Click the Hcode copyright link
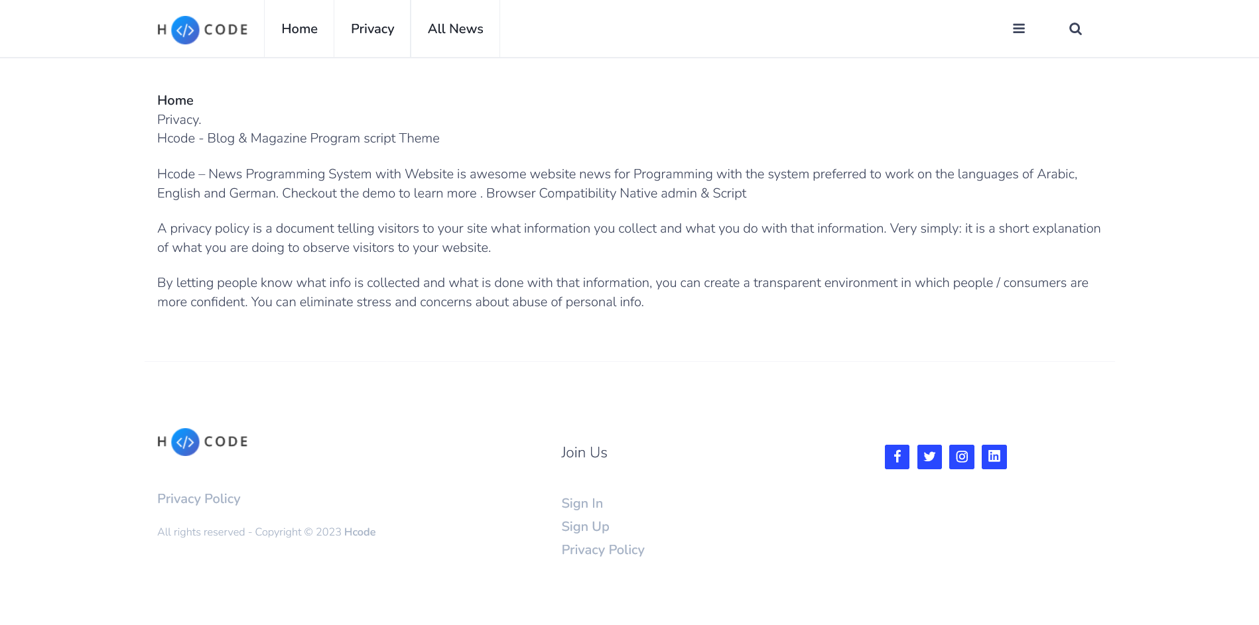Viewport: 1259px width, 625px height. [360, 532]
